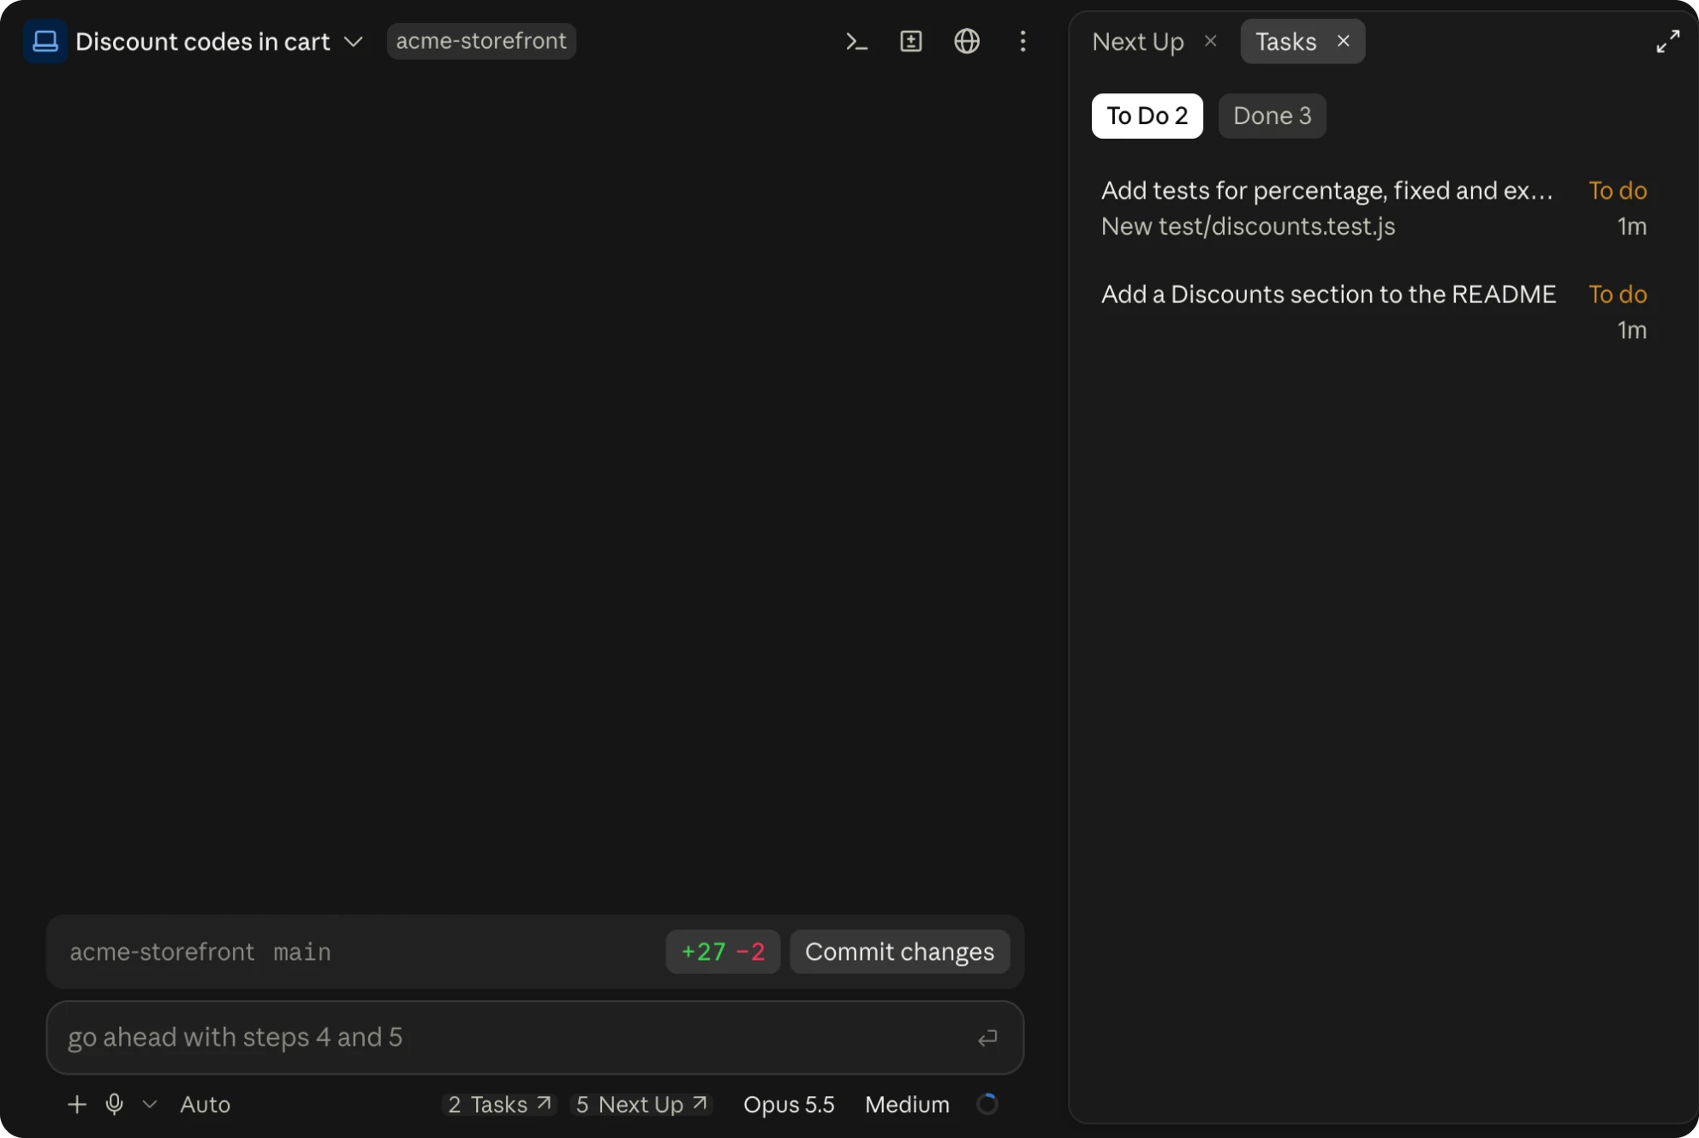Change the Auto permission mode

205,1105
